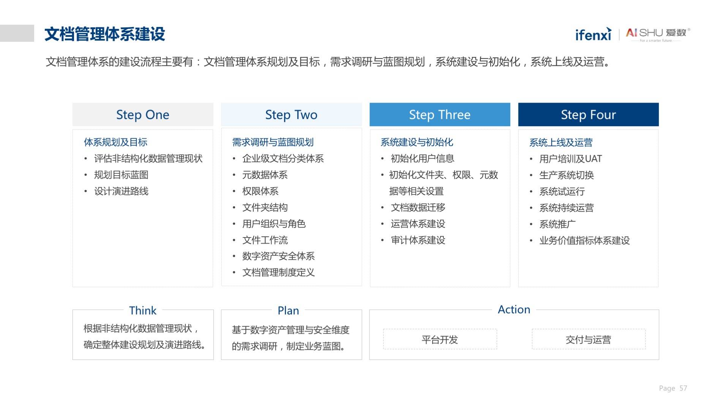The image size is (723, 407).
Task: Select the heading 系统上线及运营
Action: pos(561,143)
